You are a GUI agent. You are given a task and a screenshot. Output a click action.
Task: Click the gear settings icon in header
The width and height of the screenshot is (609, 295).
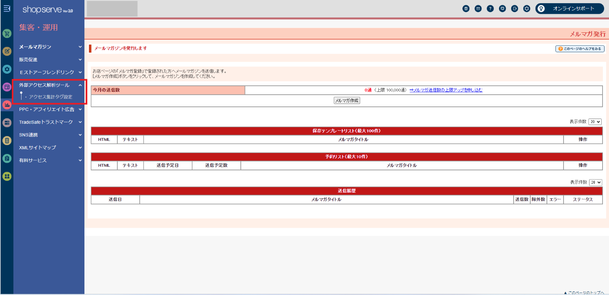[x=527, y=8]
